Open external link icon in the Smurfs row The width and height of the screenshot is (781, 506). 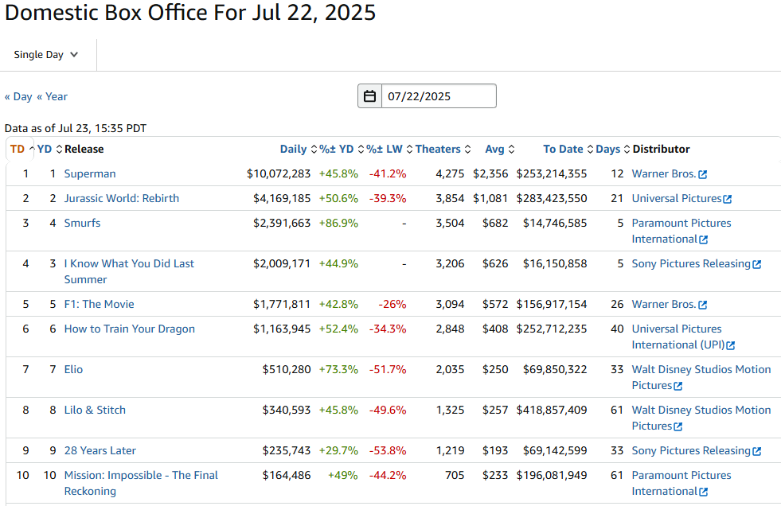coord(703,239)
